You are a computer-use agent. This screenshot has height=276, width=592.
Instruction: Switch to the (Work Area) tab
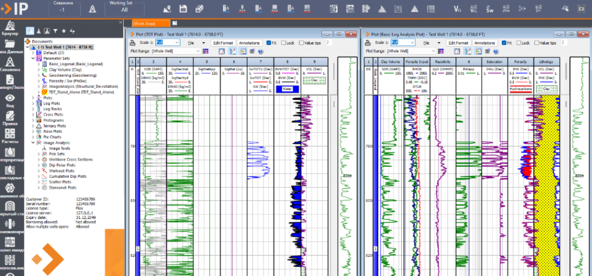[x=144, y=23]
